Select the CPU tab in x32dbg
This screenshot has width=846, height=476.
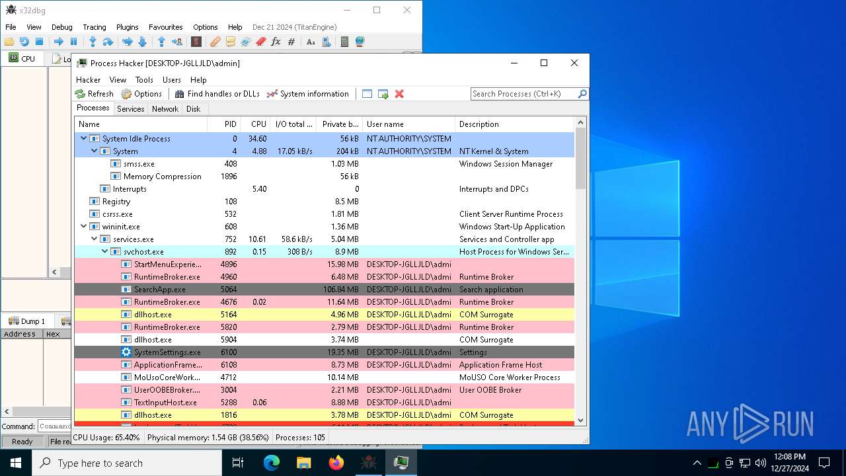[x=22, y=58]
